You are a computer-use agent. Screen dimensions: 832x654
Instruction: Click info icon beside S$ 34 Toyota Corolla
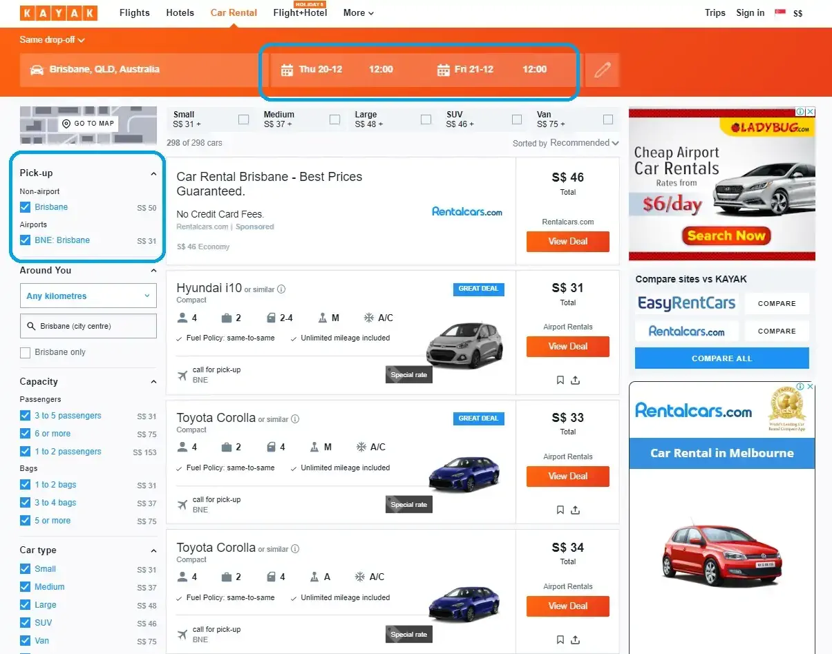coord(295,549)
